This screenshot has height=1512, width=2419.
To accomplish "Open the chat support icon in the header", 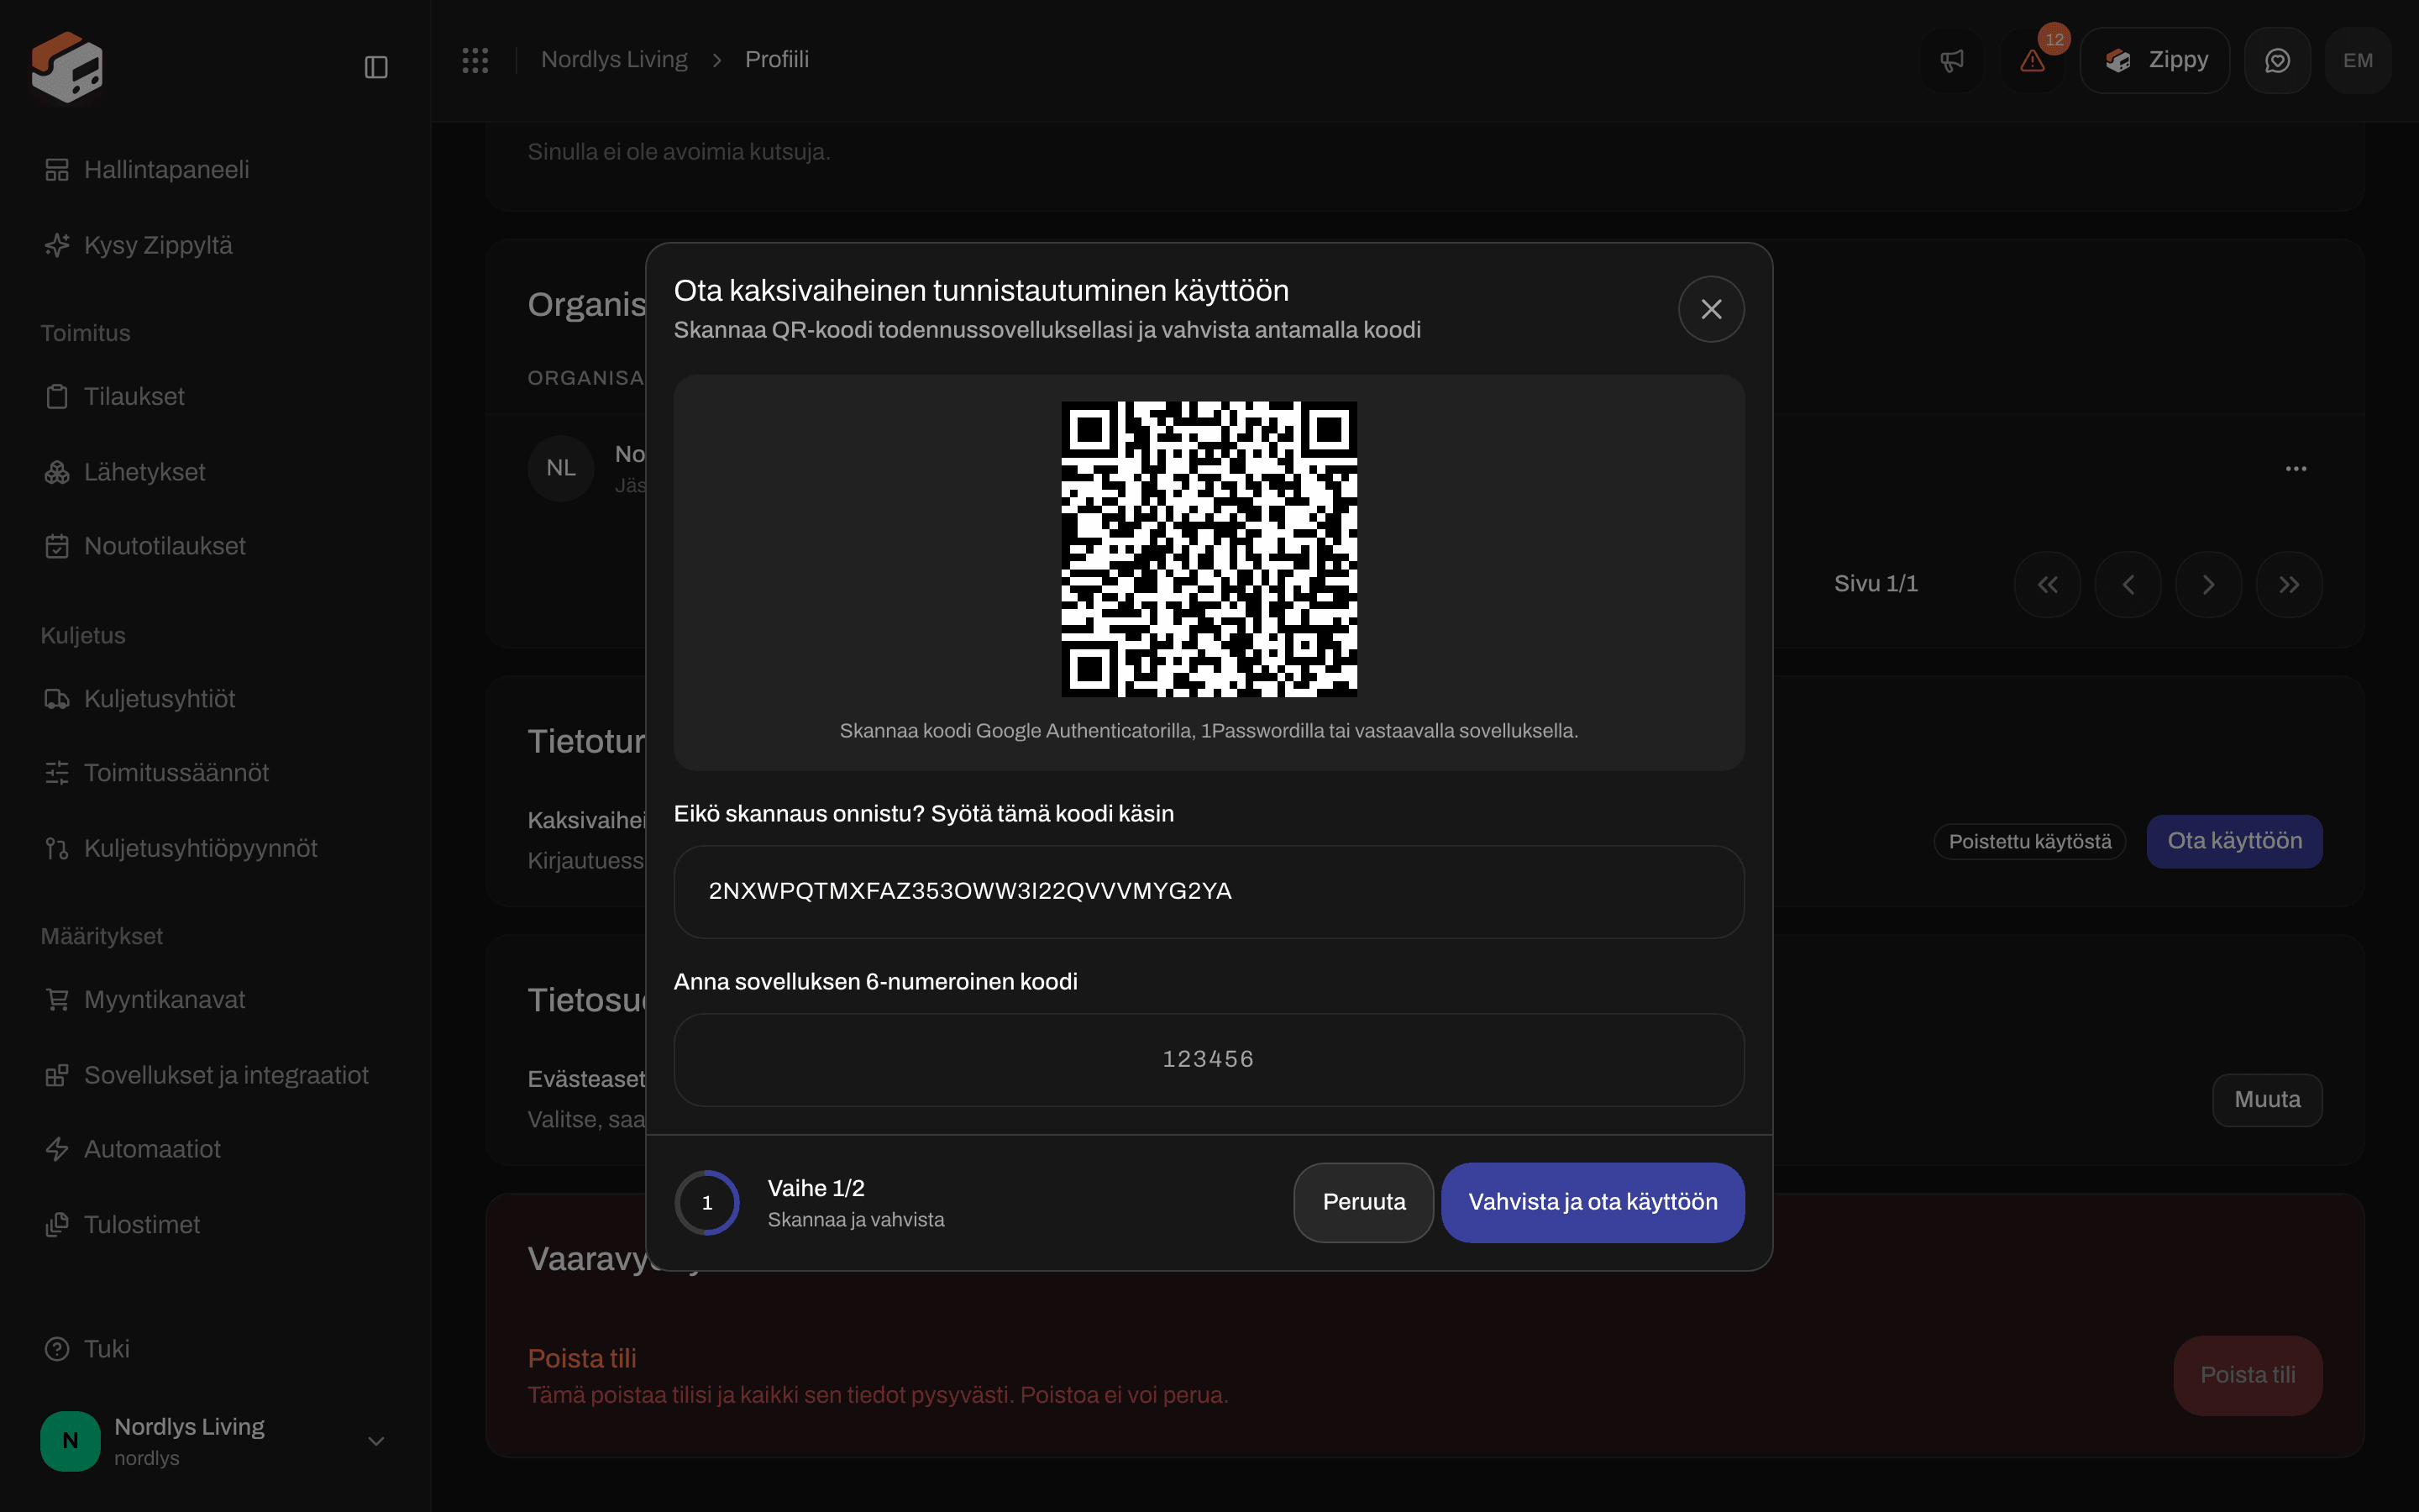I will 2277,61.
